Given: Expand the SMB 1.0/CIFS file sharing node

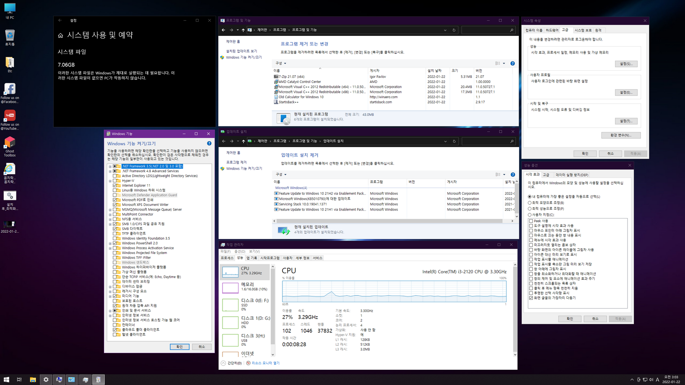Looking at the screenshot, I should (110, 224).
